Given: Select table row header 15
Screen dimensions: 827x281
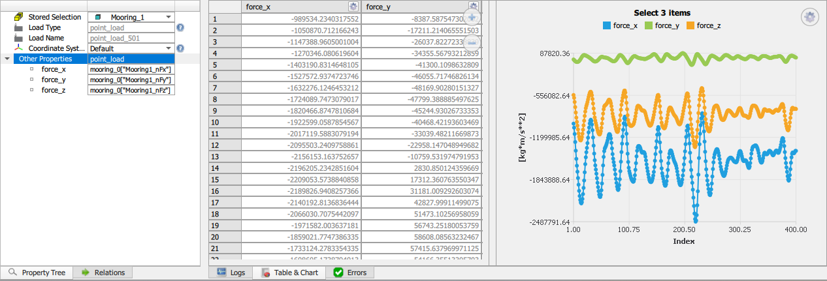Looking at the screenshot, I should coord(225,179).
